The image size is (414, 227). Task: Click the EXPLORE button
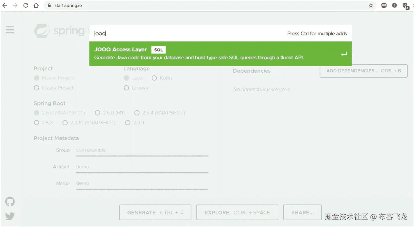point(237,212)
